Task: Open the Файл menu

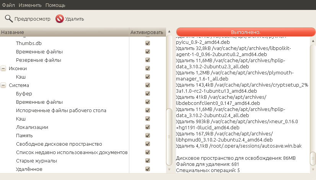Action: (x=8, y=5)
